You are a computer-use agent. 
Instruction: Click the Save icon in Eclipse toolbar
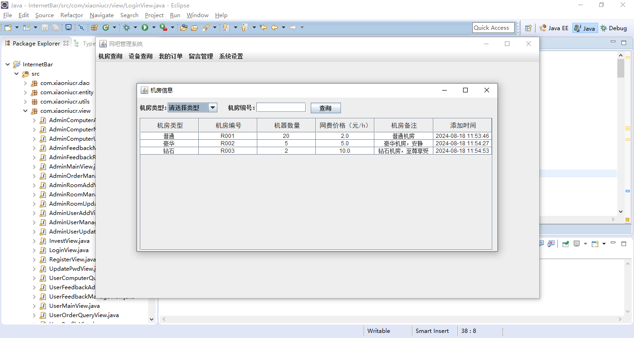click(45, 28)
